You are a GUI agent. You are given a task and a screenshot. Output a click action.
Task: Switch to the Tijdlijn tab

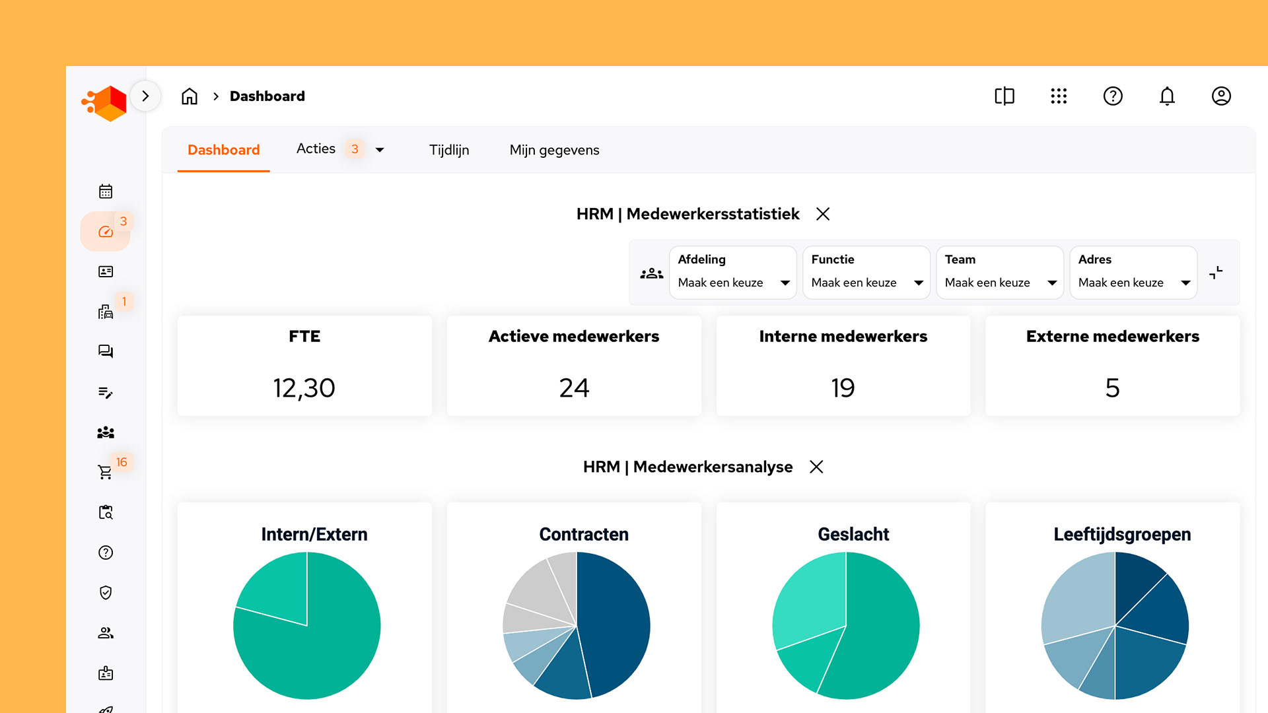pyautogui.click(x=449, y=150)
